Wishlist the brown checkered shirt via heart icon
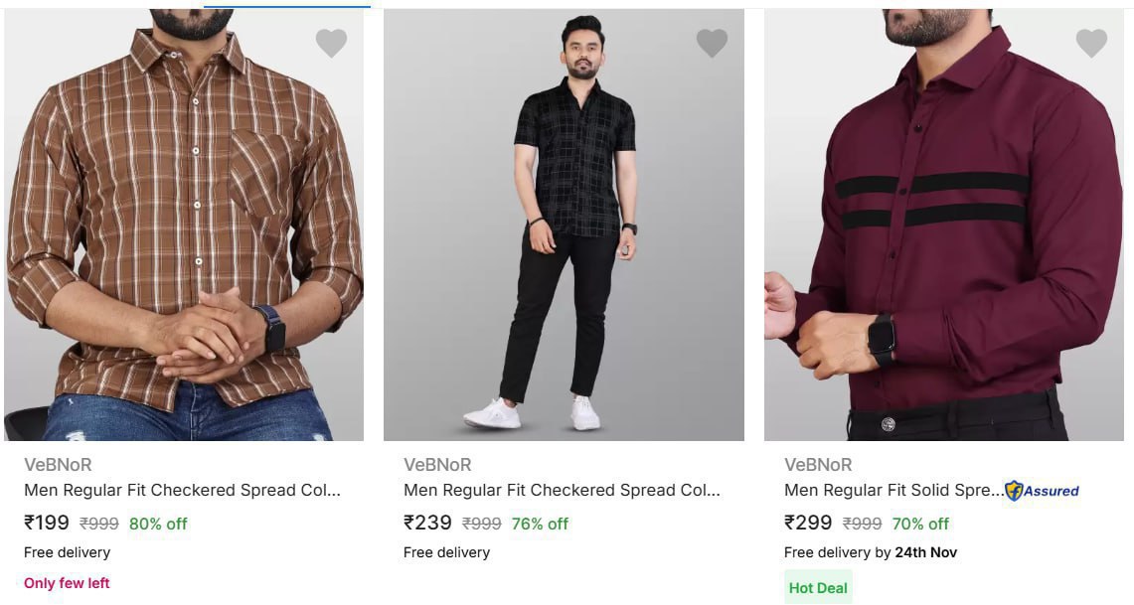 (x=331, y=43)
